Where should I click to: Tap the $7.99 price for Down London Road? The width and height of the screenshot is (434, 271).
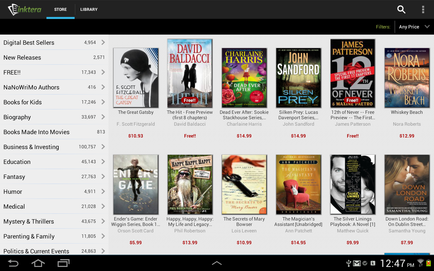(x=407, y=243)
